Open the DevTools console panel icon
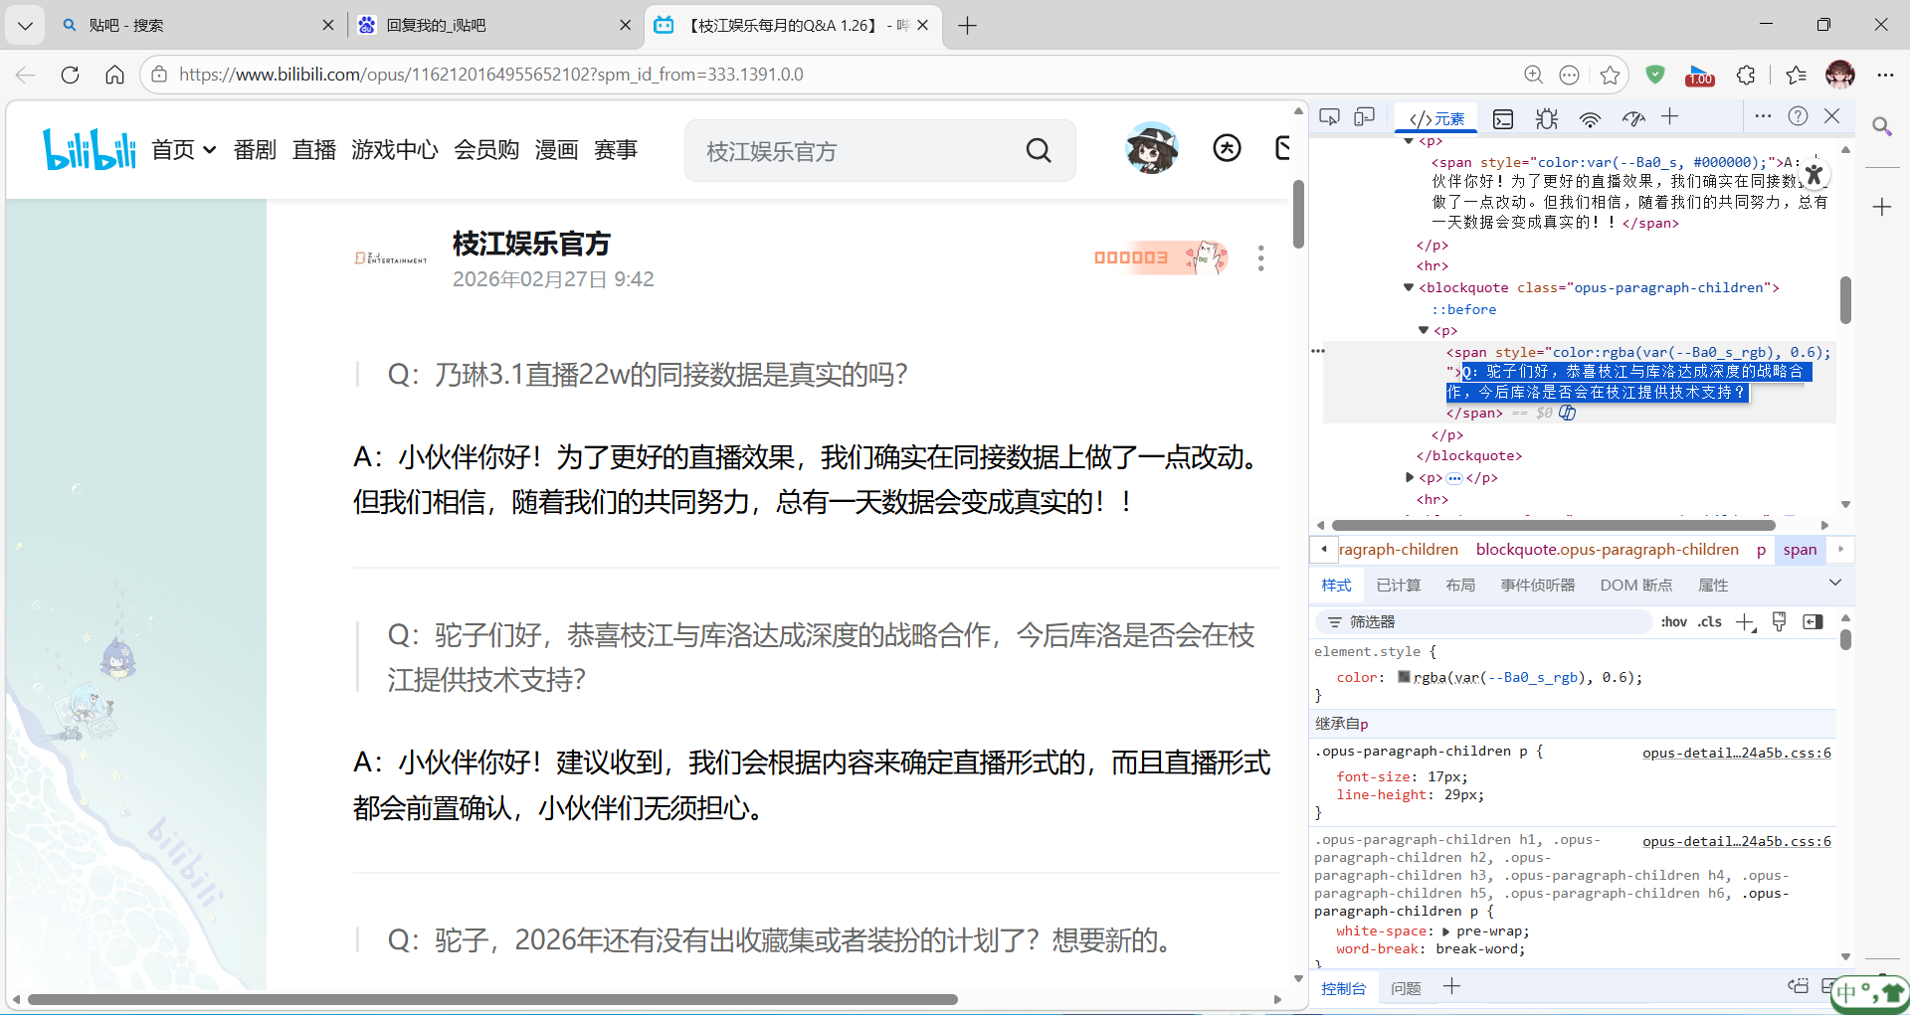 [1503, 119]
